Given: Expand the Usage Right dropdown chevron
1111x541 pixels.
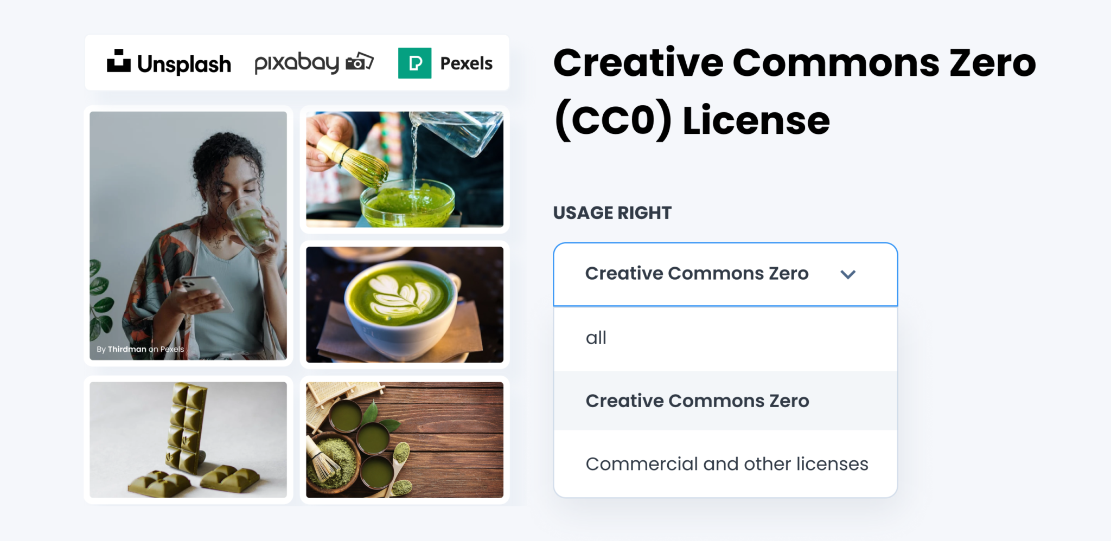Looking at the screenshot, I should [x=849, y=274].
